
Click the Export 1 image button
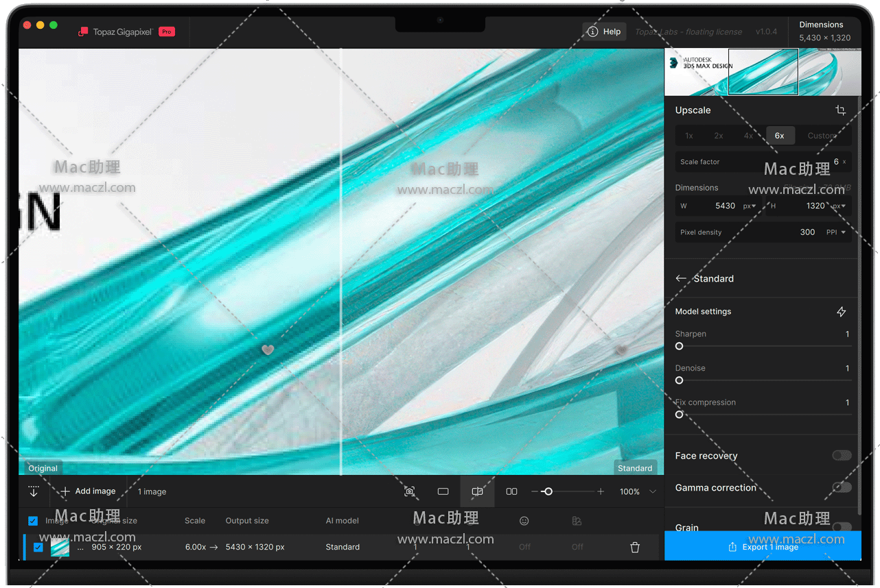pos(763,547)
